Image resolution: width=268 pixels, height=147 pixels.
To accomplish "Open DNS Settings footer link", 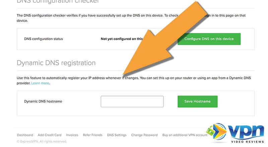I will pyautogui.click(x=117, y=135).
